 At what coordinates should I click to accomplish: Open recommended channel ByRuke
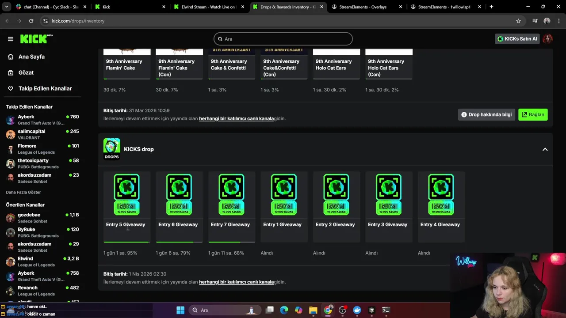[42, 232]
